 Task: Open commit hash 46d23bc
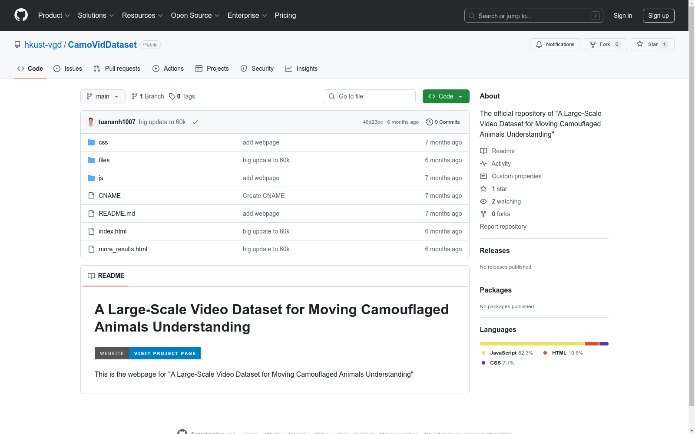373,122
